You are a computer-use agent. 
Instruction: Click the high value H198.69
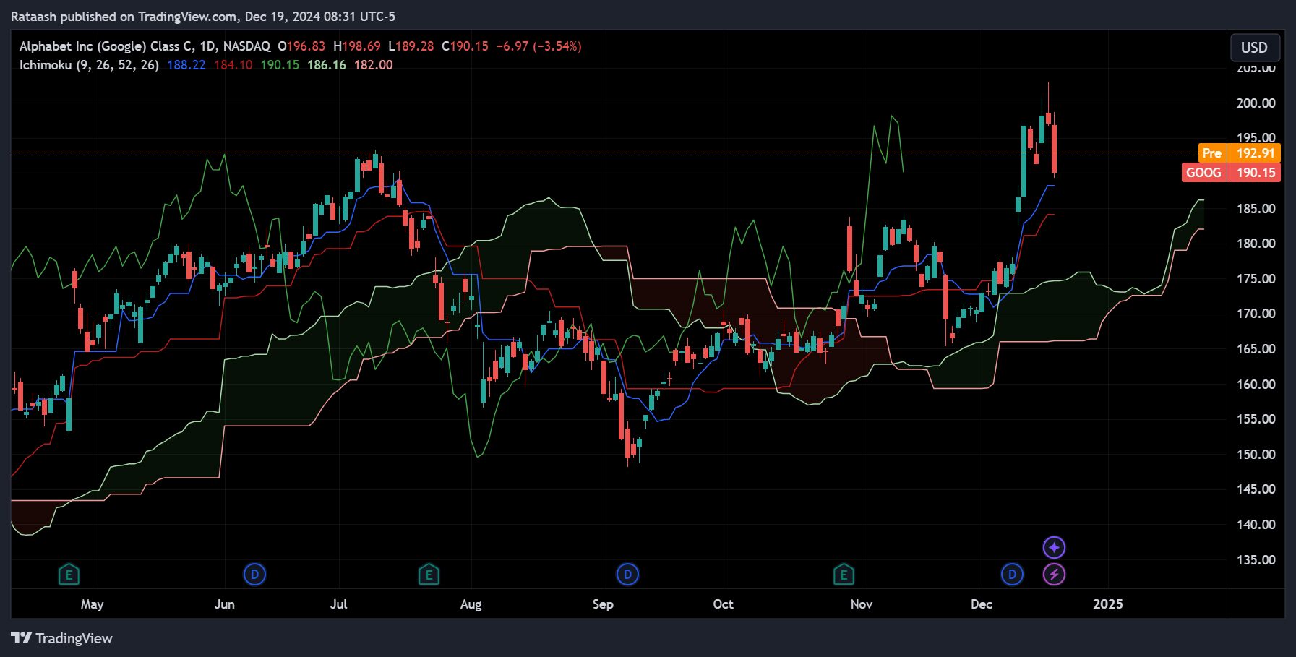click(357, 46)
